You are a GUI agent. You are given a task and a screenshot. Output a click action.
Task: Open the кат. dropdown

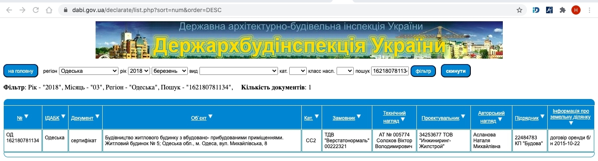click(298, 71)
